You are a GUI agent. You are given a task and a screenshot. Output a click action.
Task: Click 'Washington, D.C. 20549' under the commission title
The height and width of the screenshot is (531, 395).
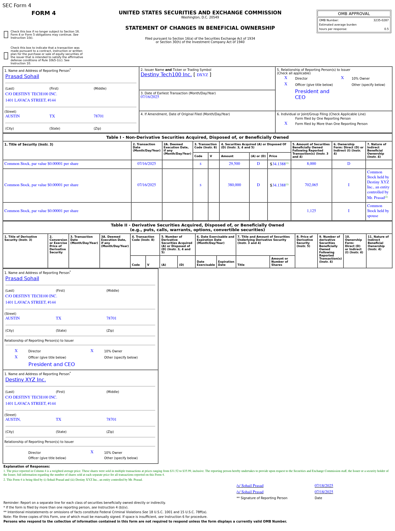pyautogui.click(x=200, y=17)
